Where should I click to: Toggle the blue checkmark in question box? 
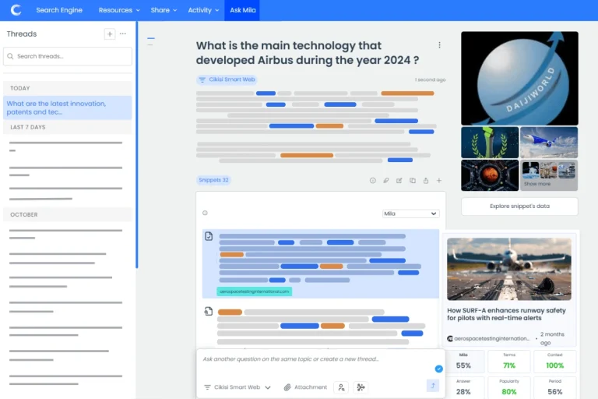pyautogui.click(x=438, y=369)
